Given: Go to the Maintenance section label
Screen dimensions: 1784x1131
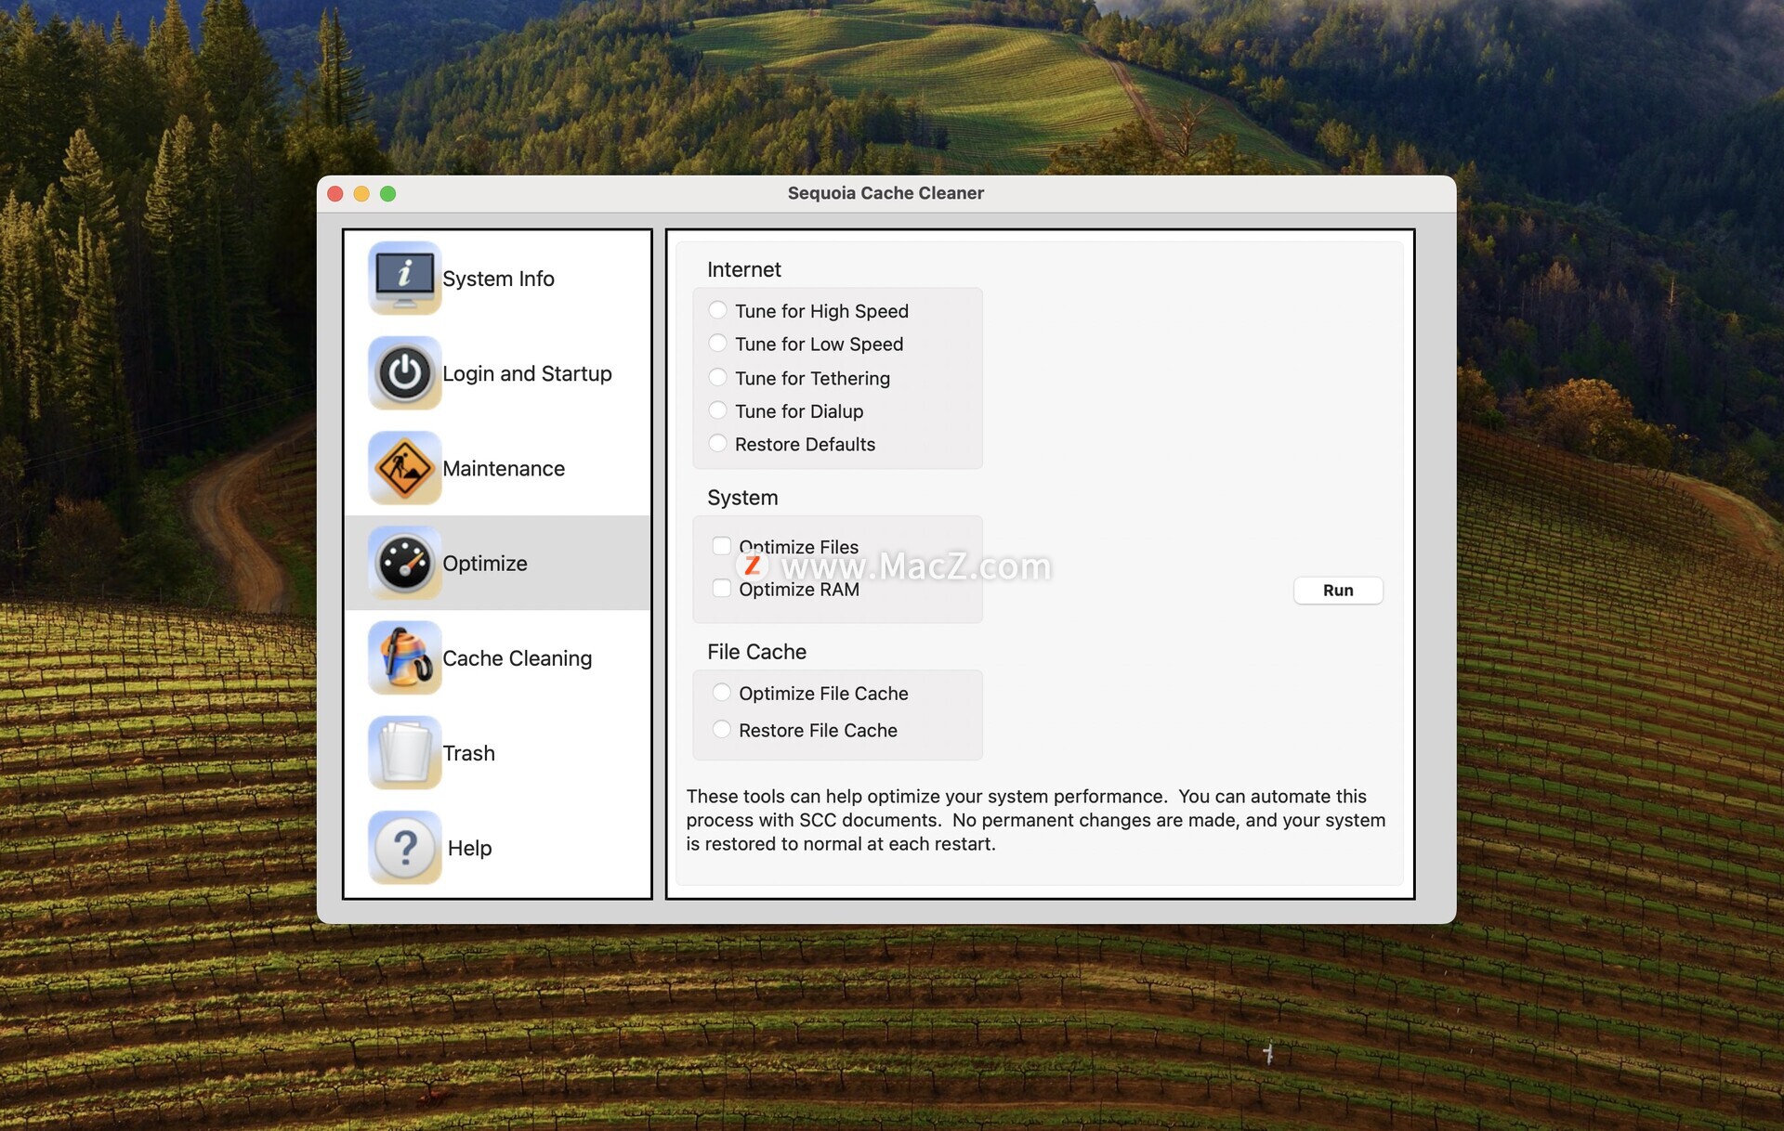Looking at the screenshot, I should (x=504, y=468).
